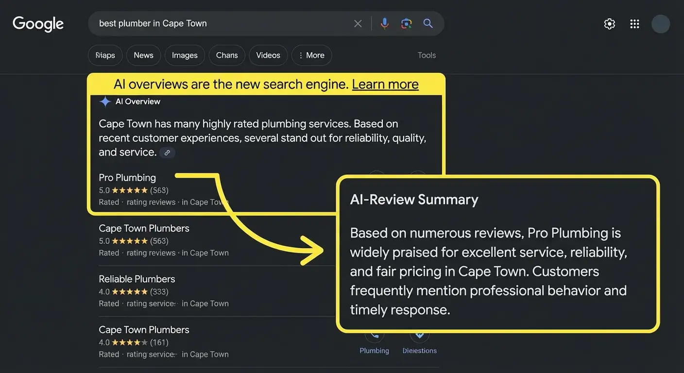Click the AI Overview sparkle icon
Viewport: 684px width, 373px height.
point(105,102)
